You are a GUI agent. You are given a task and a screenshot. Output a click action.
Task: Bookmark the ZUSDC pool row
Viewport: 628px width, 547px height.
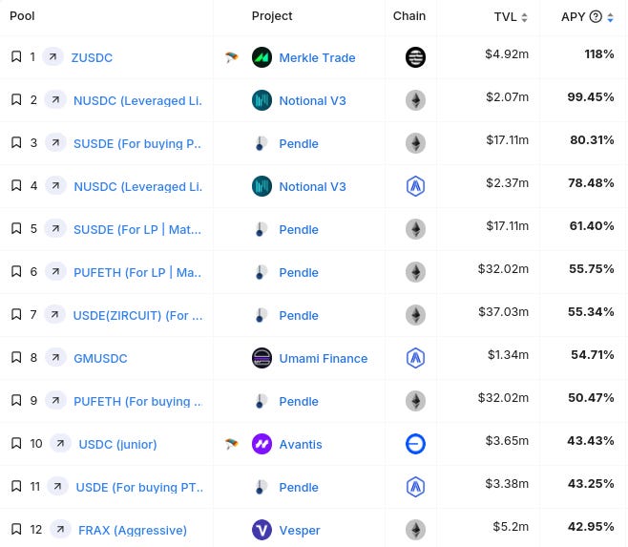coord(16,56)
